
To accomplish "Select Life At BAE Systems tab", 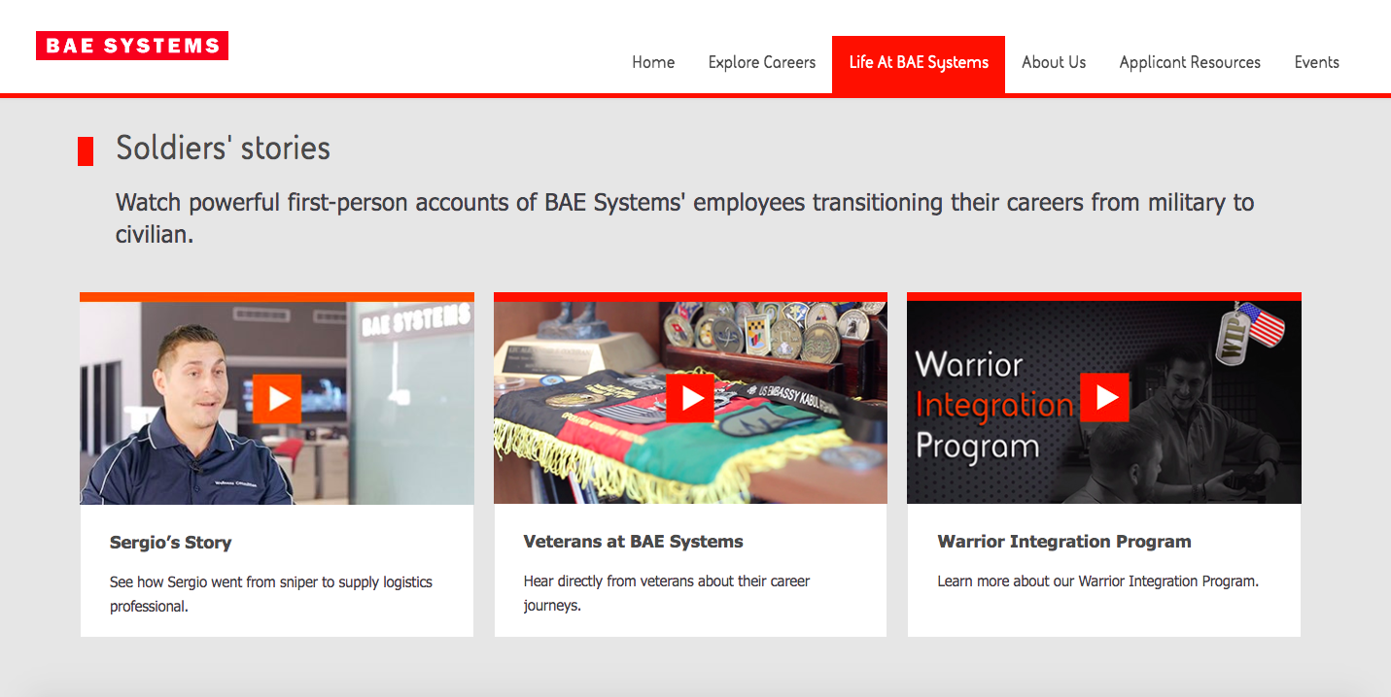I will [919, 64].
